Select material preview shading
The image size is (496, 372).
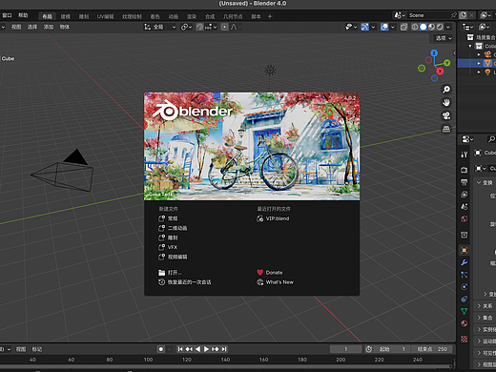431,27
